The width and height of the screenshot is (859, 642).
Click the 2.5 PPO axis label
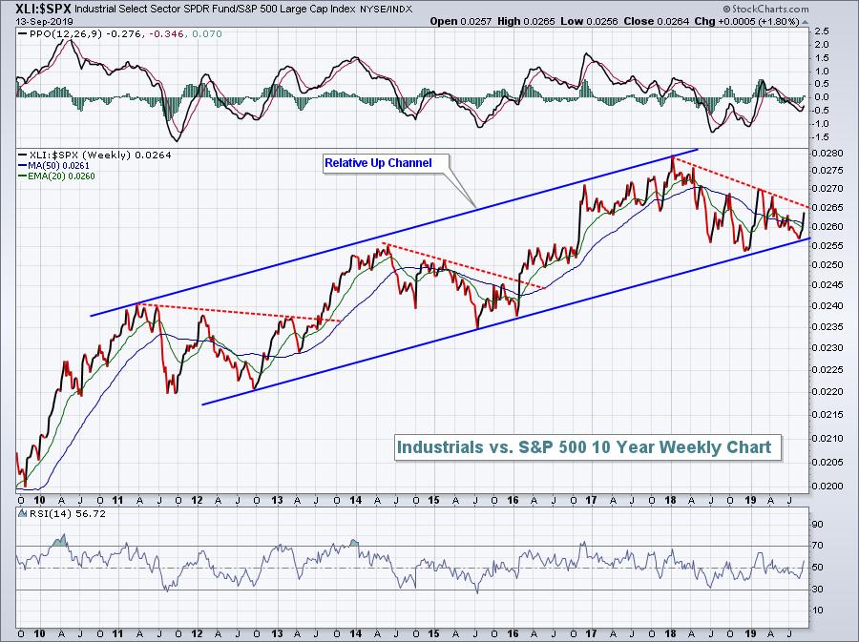tap(822, 31)
